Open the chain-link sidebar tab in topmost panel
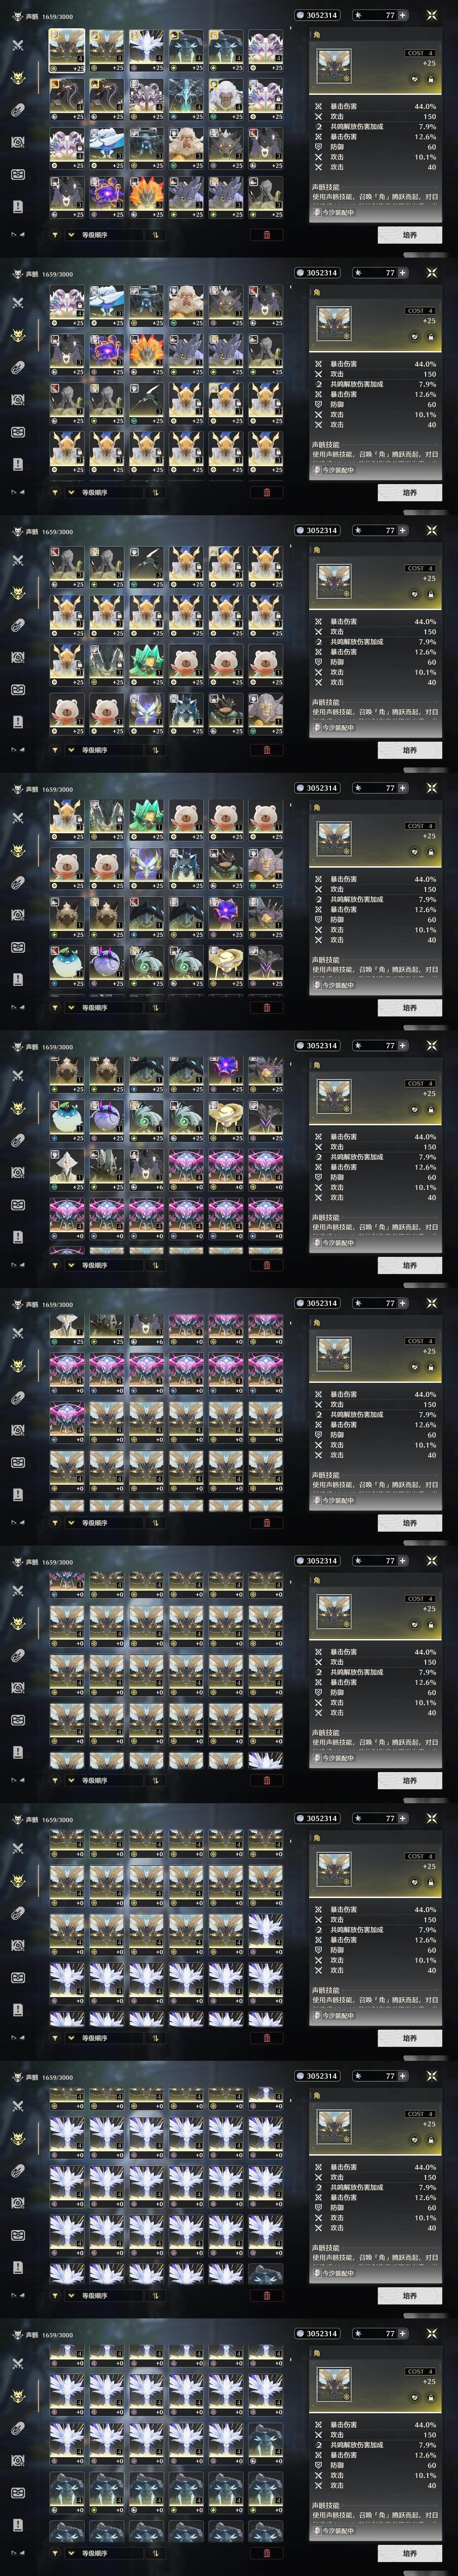Image resolution: width=458 pixels, height=2576 pixels. point(17,110)
